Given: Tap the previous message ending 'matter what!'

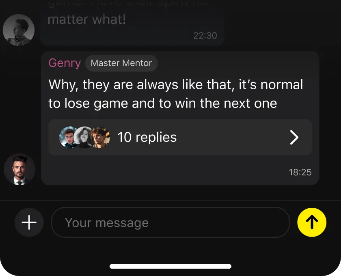Looking at the screenshot, I should (87, 19).
